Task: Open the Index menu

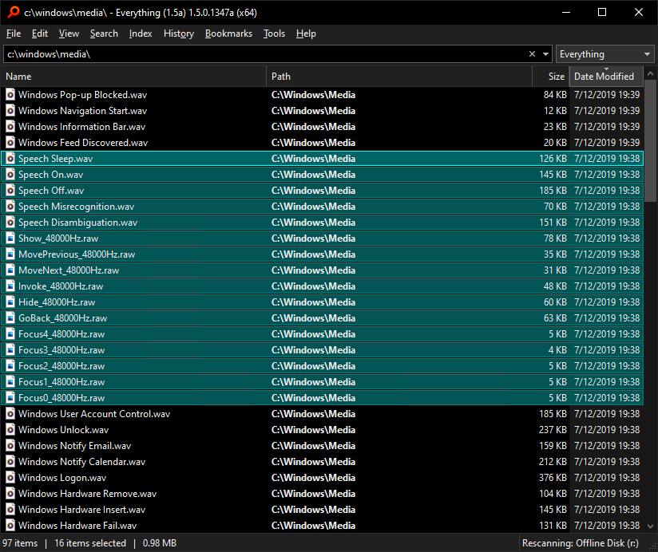Action: pyautogui.click(x=141, y=34)
